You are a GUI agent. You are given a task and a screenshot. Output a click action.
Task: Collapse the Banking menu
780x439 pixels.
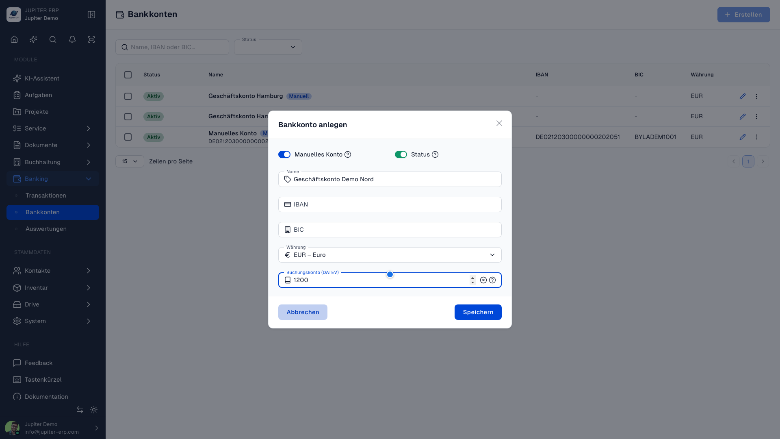[x=53, y=179]
